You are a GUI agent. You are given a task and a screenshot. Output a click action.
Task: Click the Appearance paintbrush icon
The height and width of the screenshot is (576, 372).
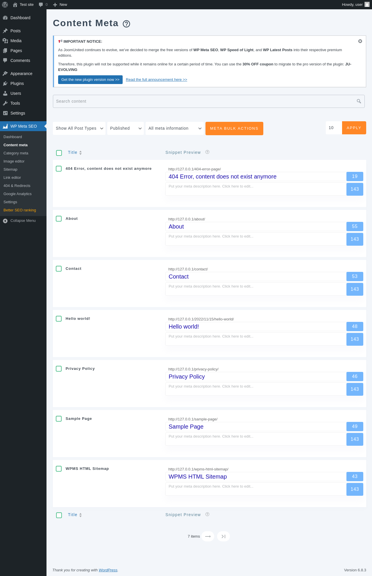tap(5, 74)
